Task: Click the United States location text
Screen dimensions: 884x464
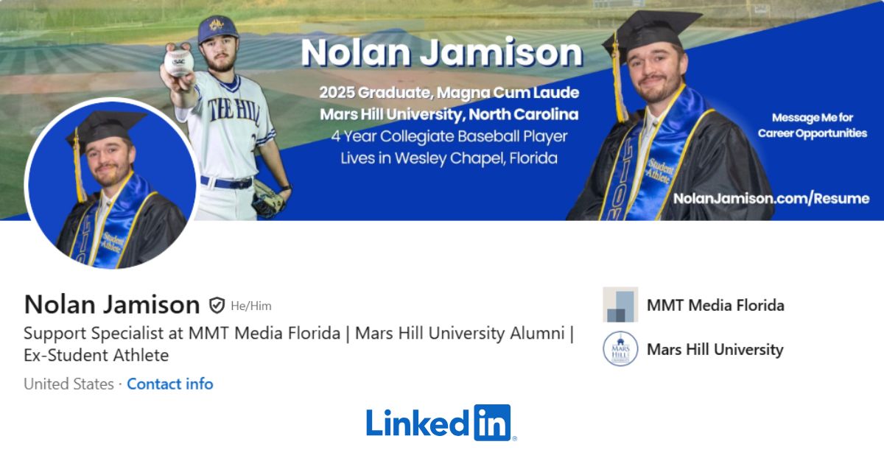Action: point(69,384)
